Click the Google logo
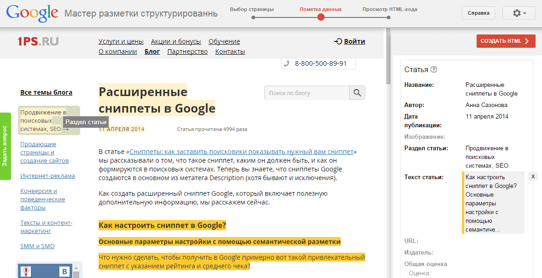 [32, 13]
